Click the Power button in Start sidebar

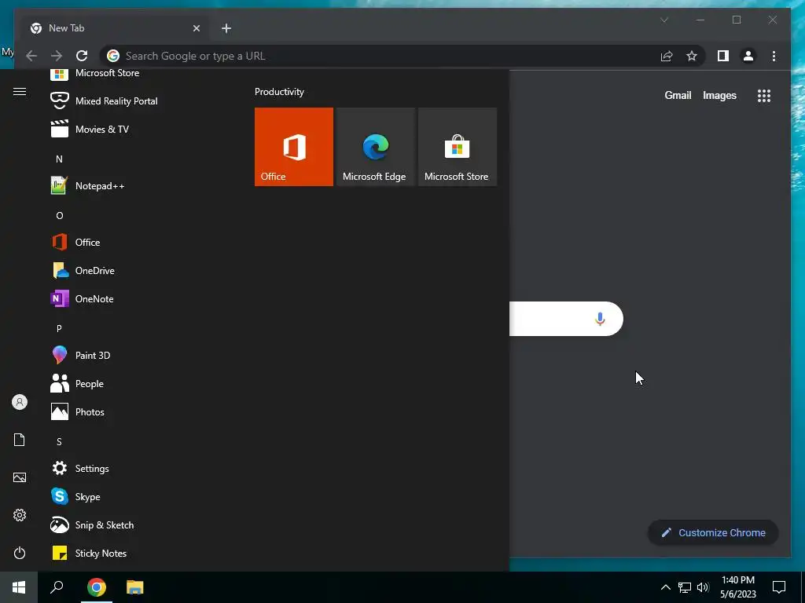click(x=20, y=553)
